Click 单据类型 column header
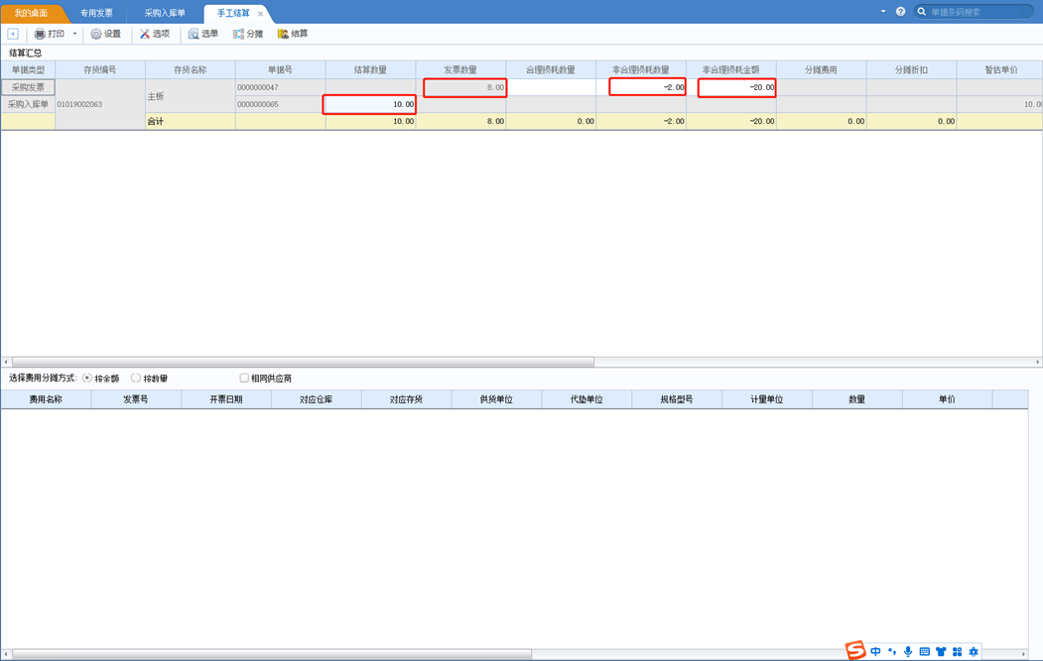 [28, 69]
